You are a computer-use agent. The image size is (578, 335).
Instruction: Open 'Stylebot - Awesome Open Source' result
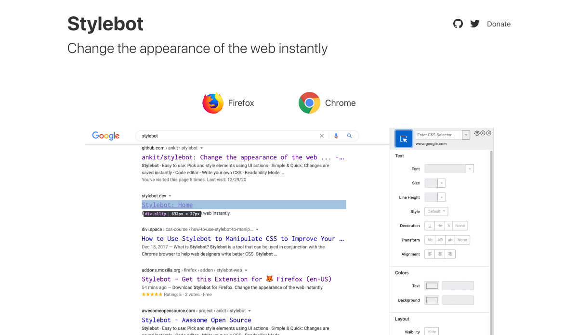(197, 320)
